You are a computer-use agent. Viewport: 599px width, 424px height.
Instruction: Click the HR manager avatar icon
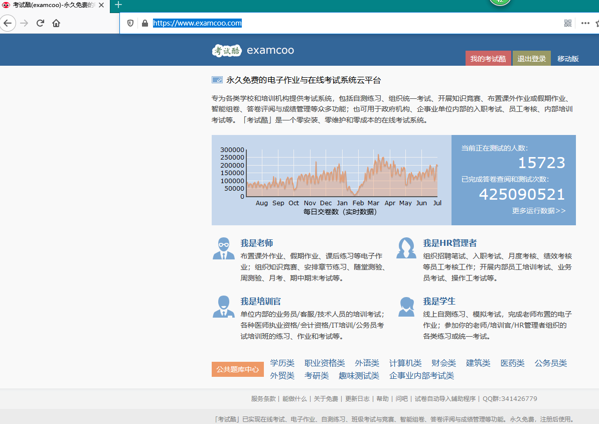tap(406, 248)
